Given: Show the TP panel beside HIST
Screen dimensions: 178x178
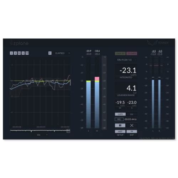Looking at the screenshot, I should 132,131.
